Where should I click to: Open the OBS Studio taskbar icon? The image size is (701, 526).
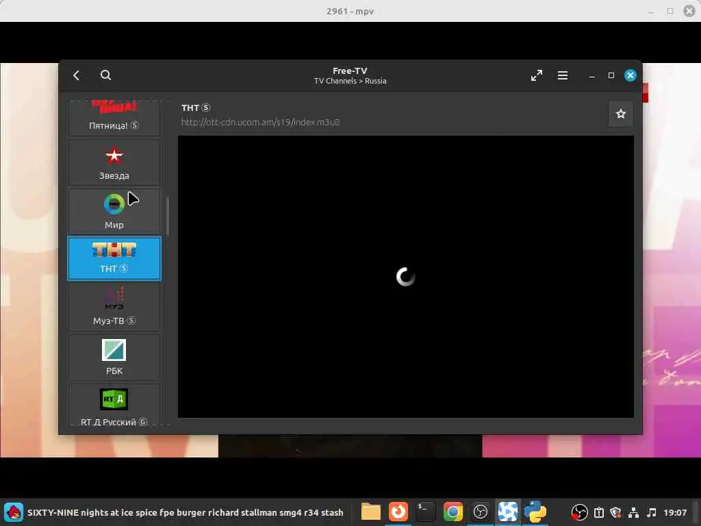(x=480, y=512)
